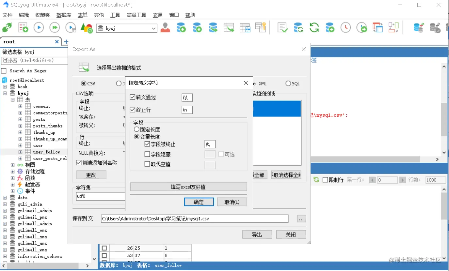Viewport: 449px width, 271px height.
Task: Click the green refresh icon beside 限制行
Action: [316, 180]
